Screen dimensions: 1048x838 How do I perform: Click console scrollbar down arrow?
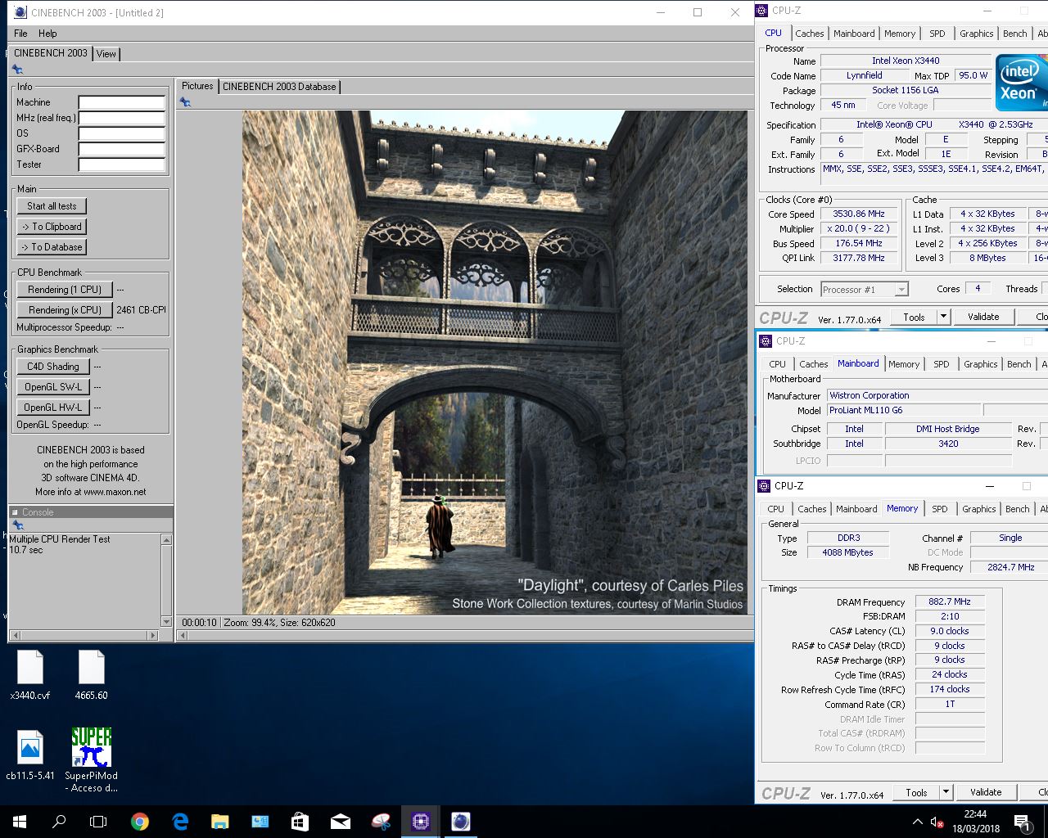pos(167,622)
